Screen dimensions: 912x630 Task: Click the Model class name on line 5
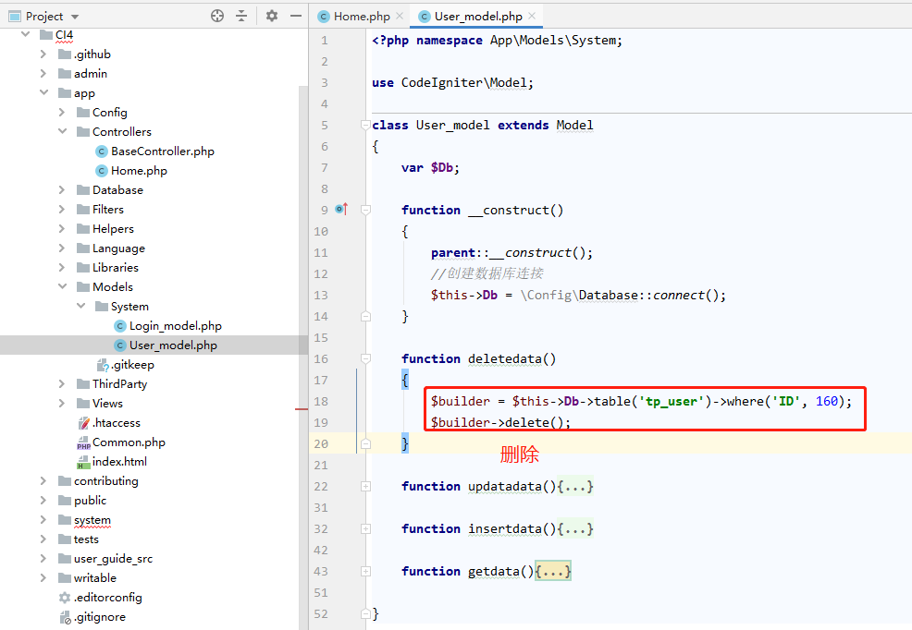click(574, 126)
